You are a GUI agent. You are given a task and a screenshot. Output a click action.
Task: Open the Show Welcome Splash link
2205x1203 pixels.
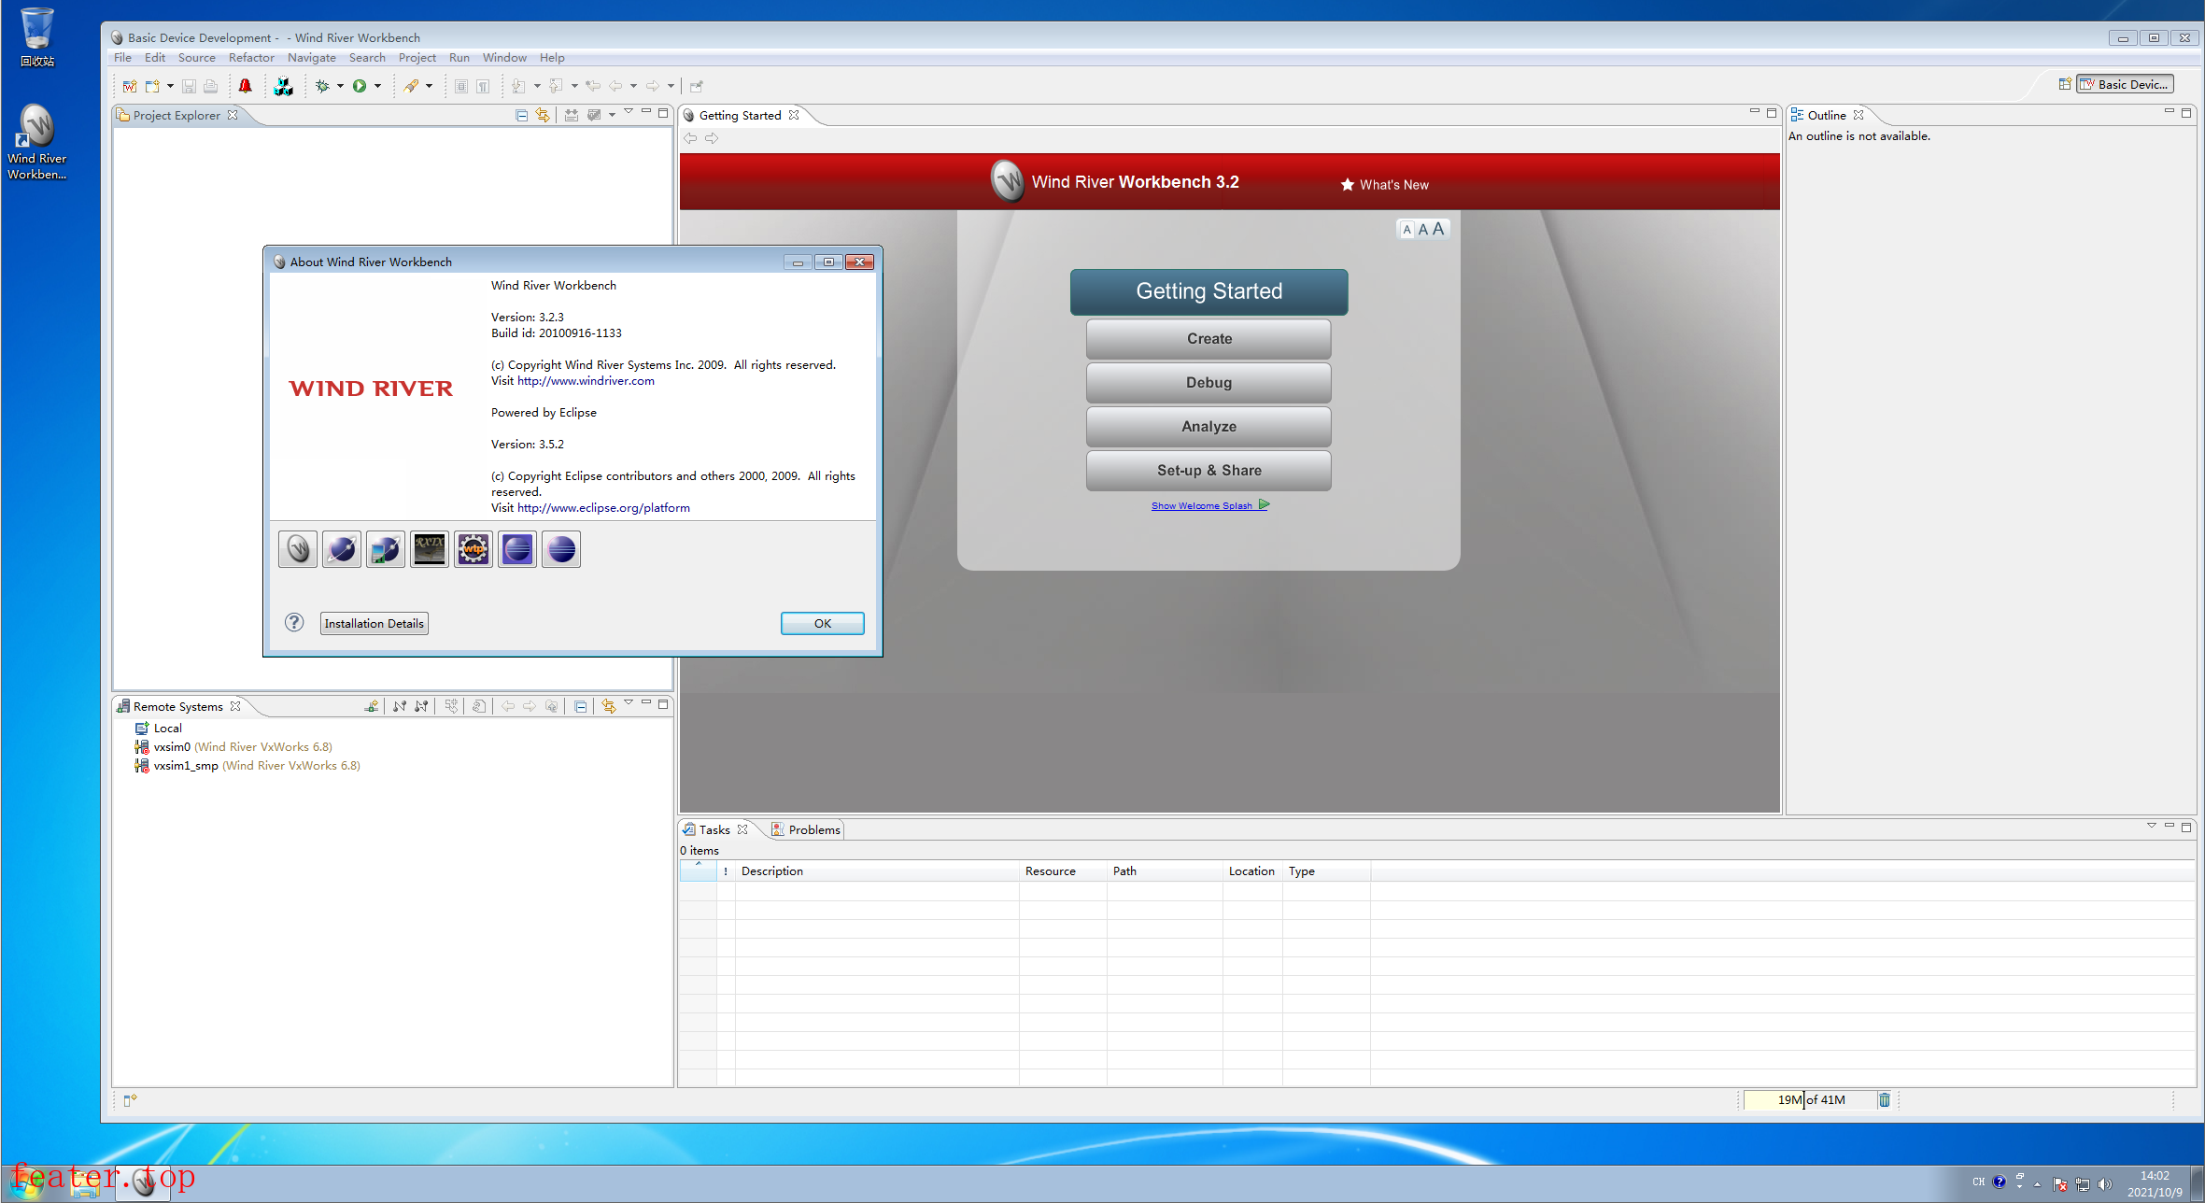[x=1202, y=506]
